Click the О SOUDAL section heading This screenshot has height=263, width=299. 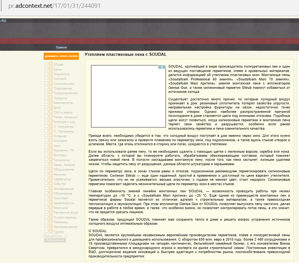[98, 231]
